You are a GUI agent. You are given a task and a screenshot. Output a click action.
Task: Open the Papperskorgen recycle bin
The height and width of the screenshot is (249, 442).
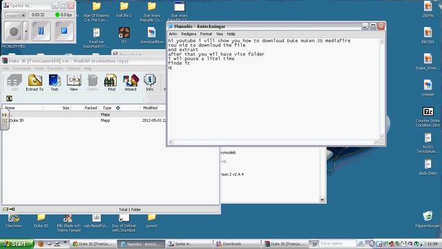tap(428, 219)
